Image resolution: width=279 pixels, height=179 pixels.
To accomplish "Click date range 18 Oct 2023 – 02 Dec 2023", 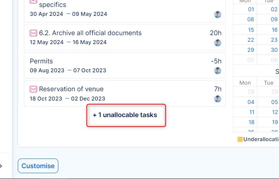I will click(x=67, y=99).
